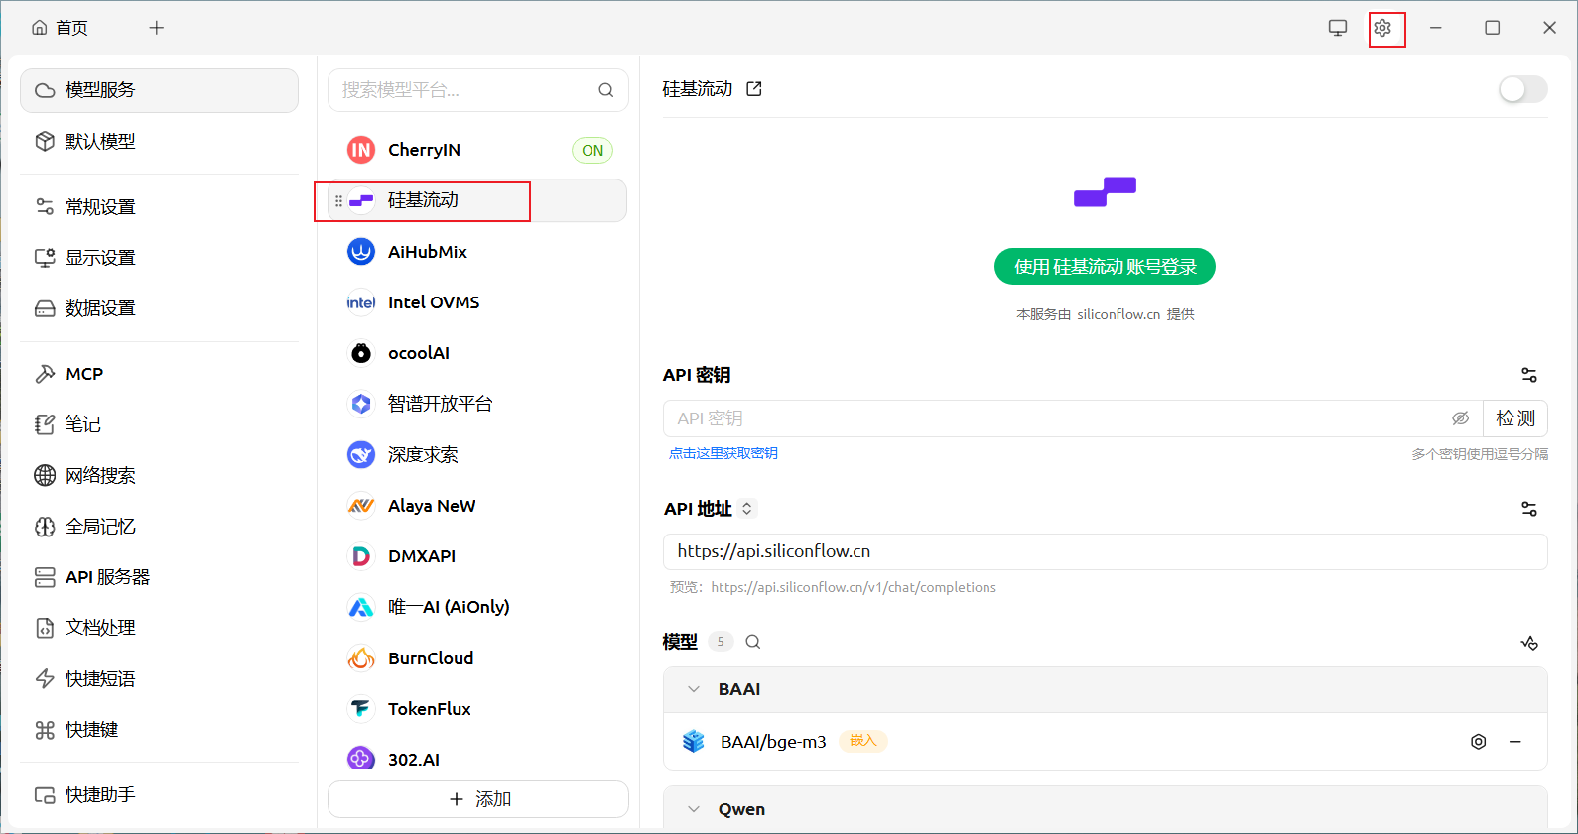Click 点击这里获取密钥 link
This screenshot has height=834, width=1578.
(x=723, y=453)
